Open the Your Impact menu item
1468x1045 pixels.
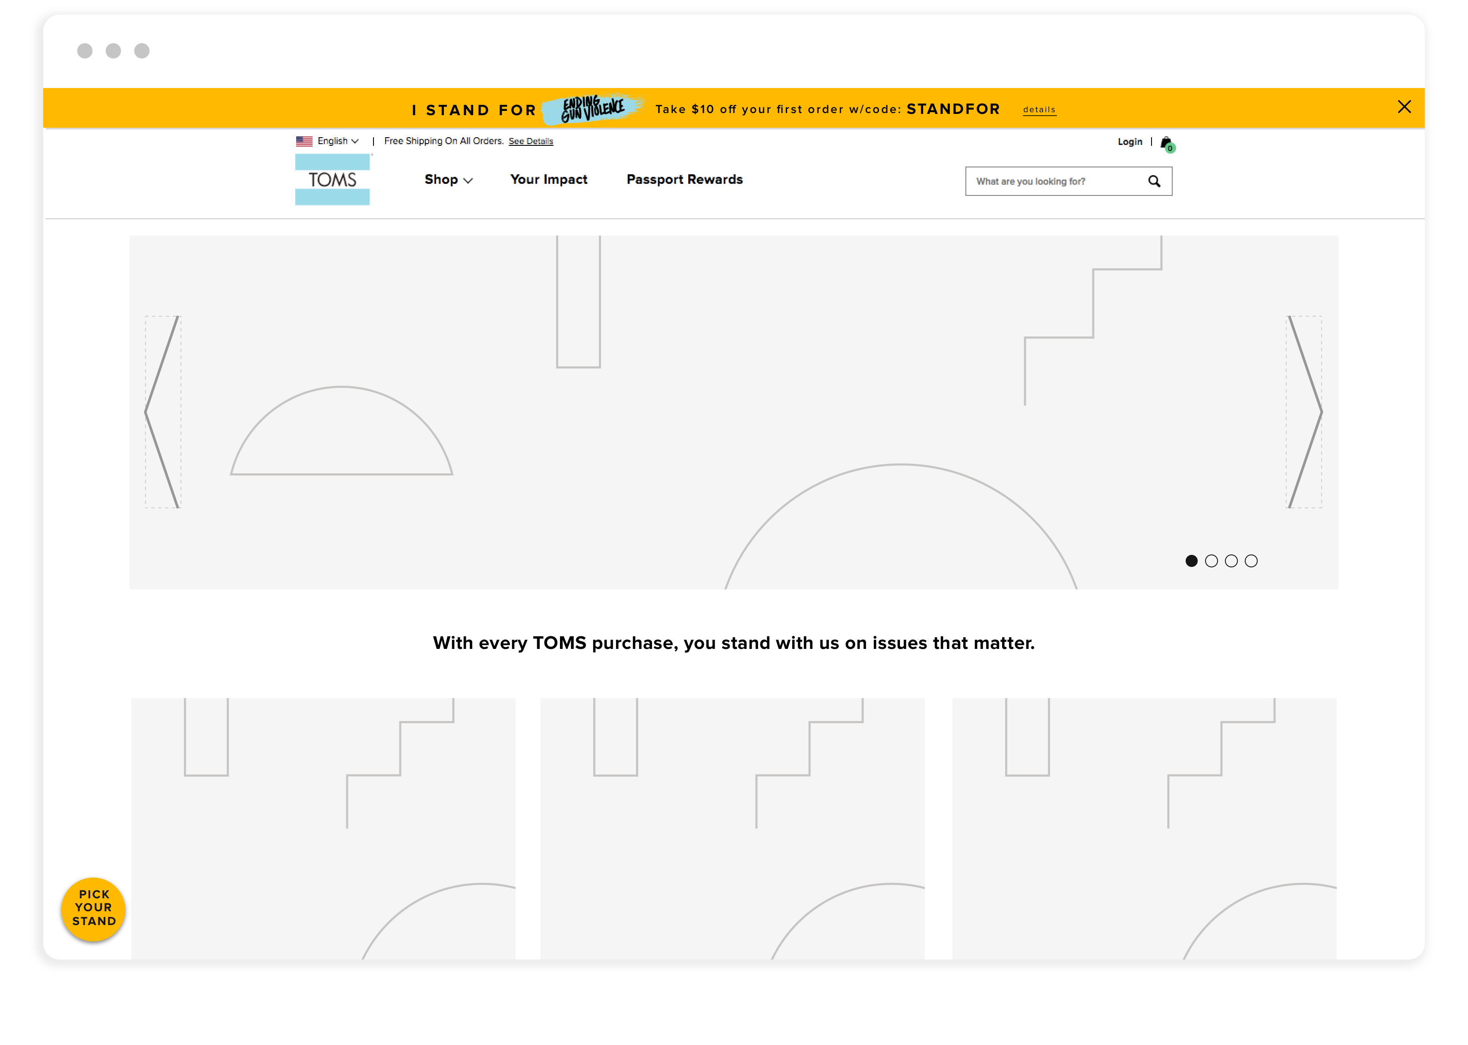tap(549, 179)
